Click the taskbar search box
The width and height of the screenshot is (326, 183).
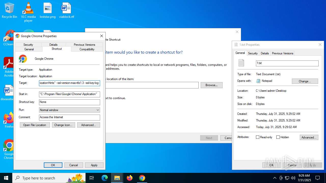point(49,178)
